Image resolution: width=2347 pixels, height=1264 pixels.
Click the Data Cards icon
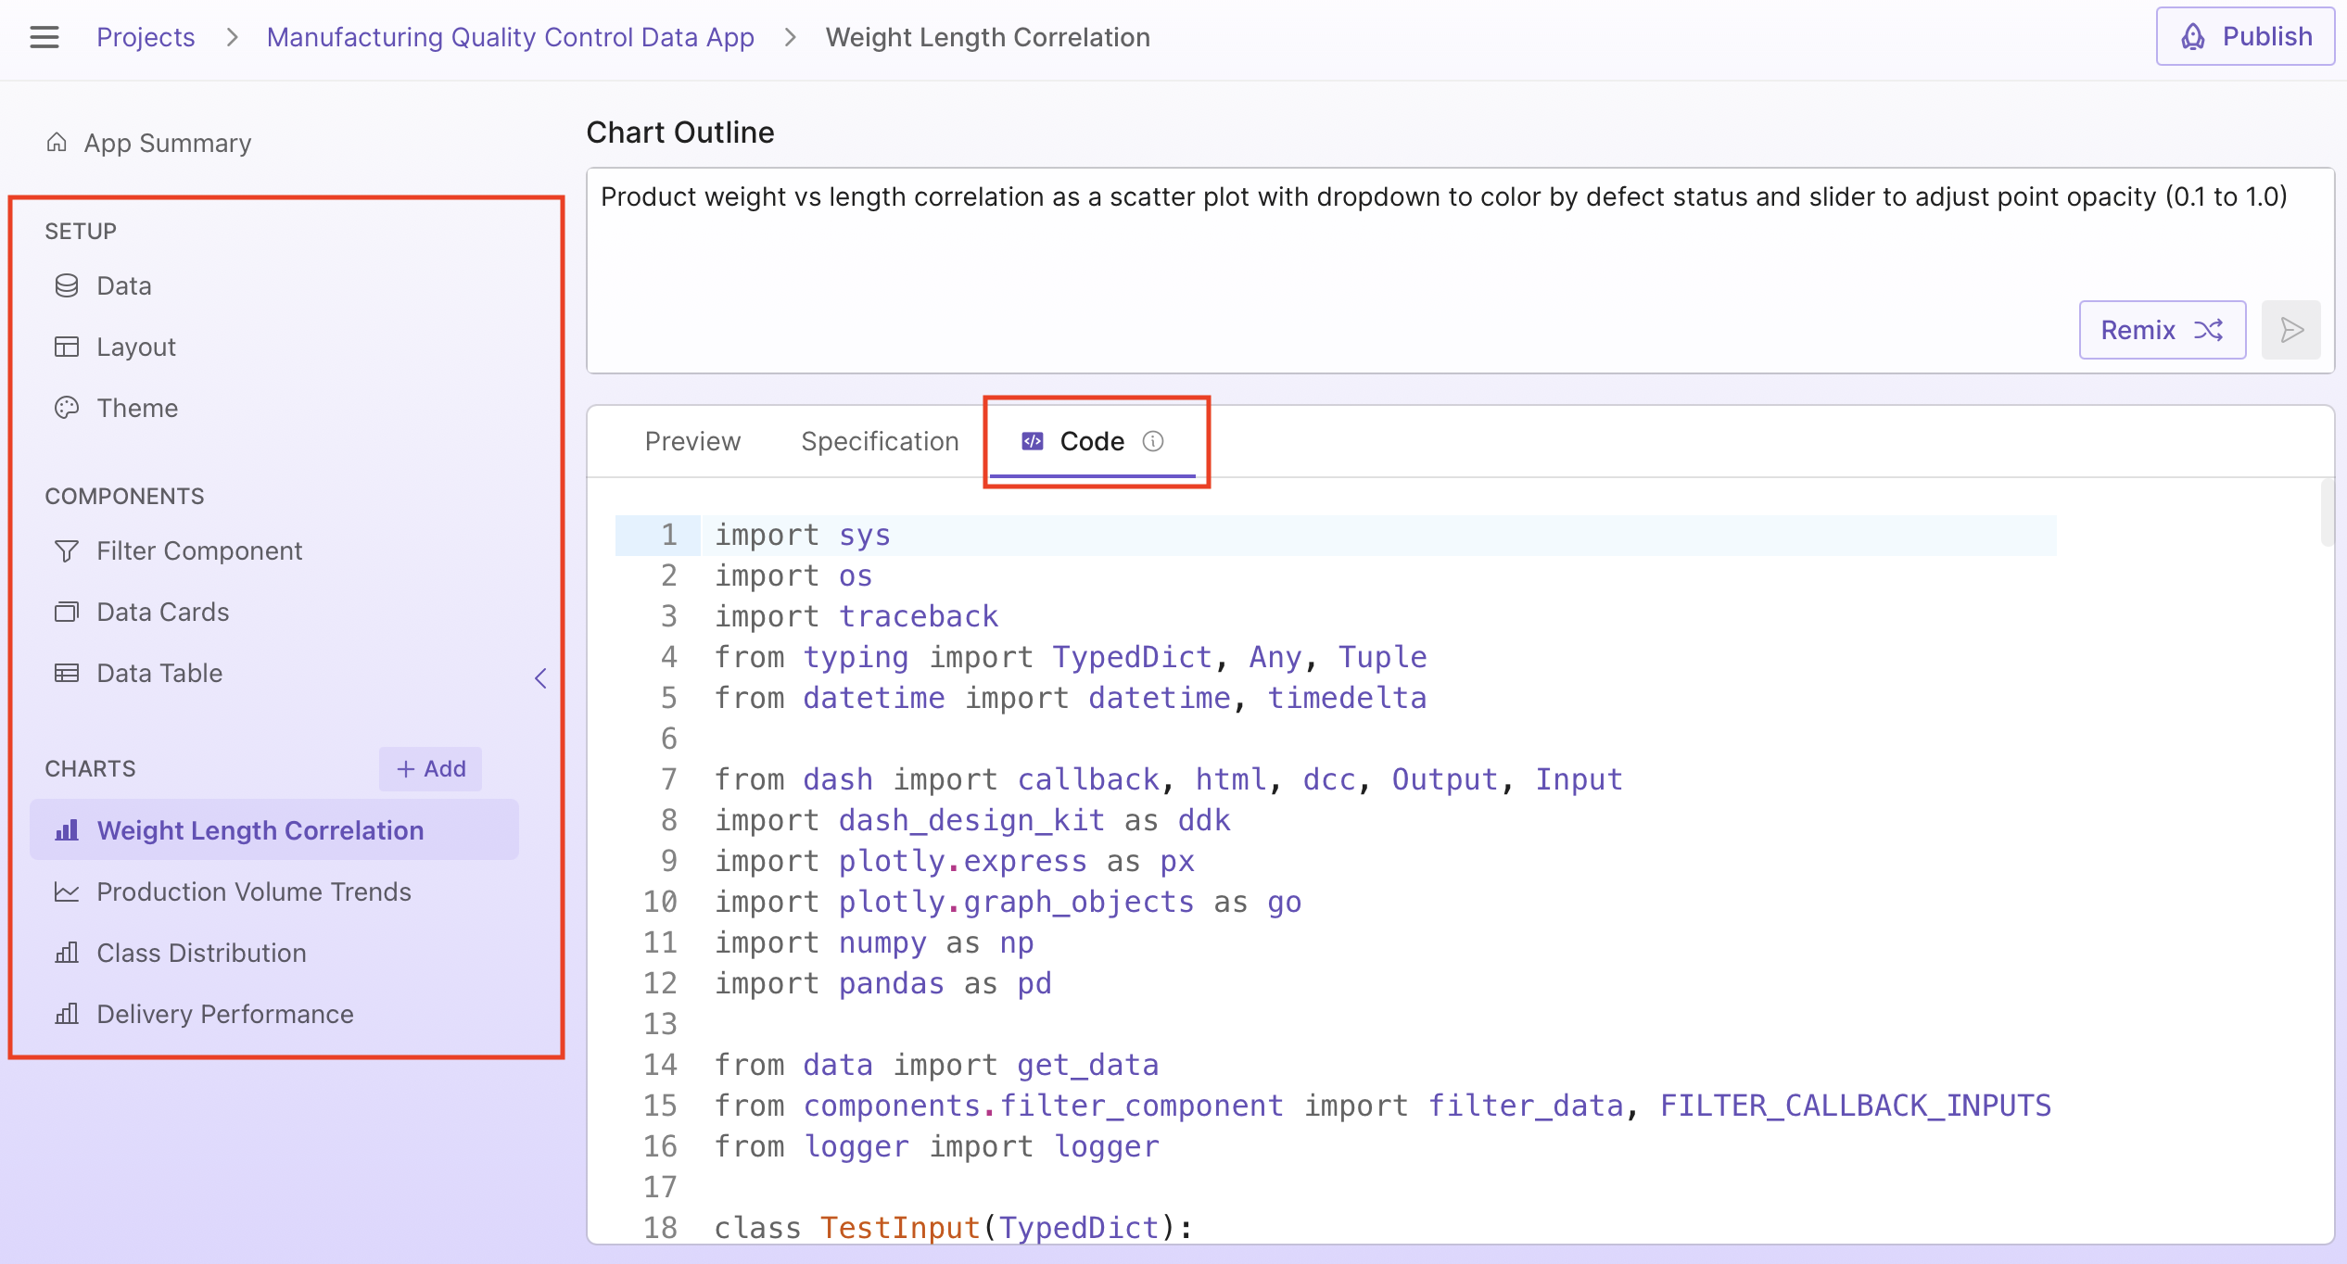pyautogui.click(x=67, y=612)
